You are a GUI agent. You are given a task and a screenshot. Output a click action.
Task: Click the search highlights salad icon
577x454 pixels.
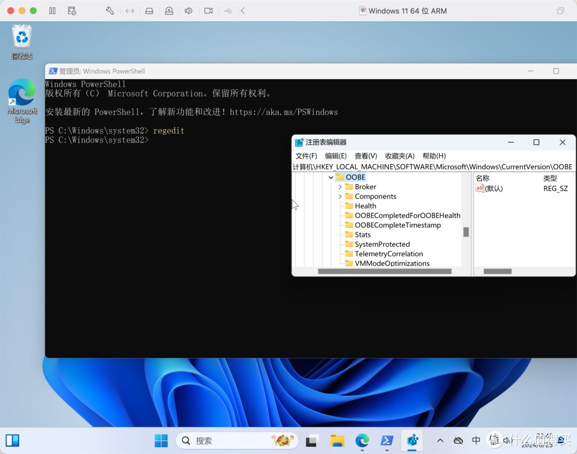pos(282,440)
